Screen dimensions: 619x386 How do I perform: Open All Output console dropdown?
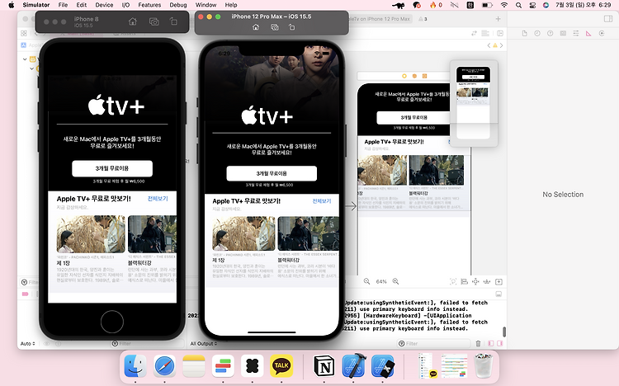203,343
